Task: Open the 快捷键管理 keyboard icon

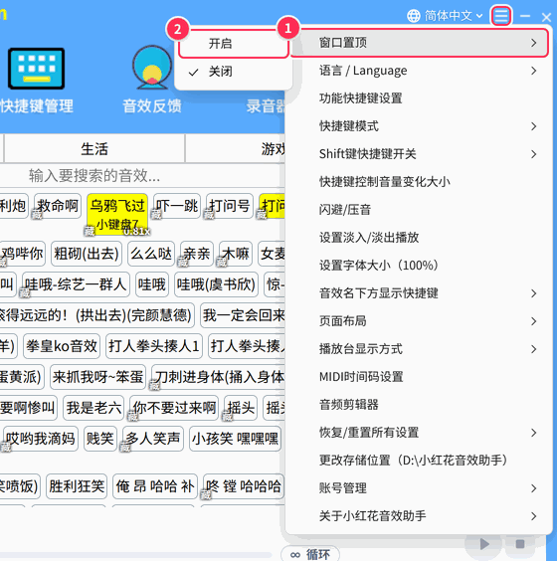Action: point(37,69)
